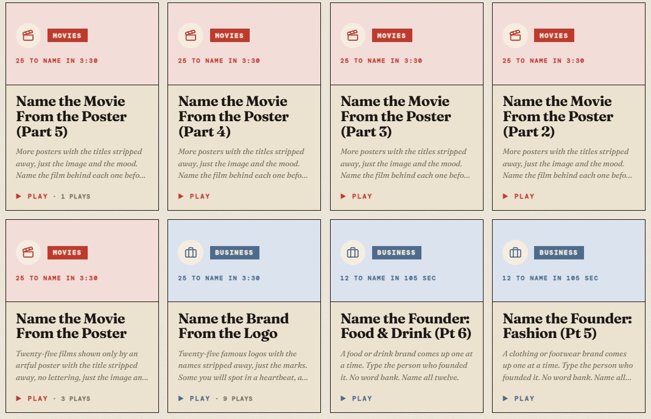Image resolution: width=651 pixels, height=419 pixels.
Task: Open the title of the original Movie Poster quiz (no part number)
Action: [71, 326]
